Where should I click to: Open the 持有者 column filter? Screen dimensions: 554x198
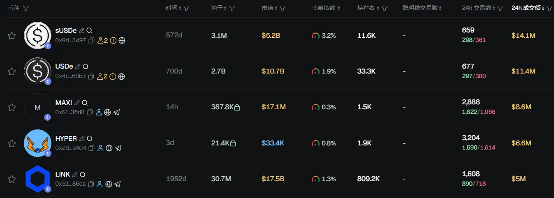click(385, 8)
